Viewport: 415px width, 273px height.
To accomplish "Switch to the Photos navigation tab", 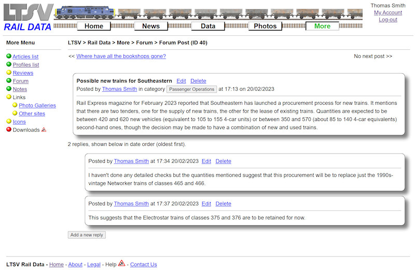I will click(x=265, y=26).
